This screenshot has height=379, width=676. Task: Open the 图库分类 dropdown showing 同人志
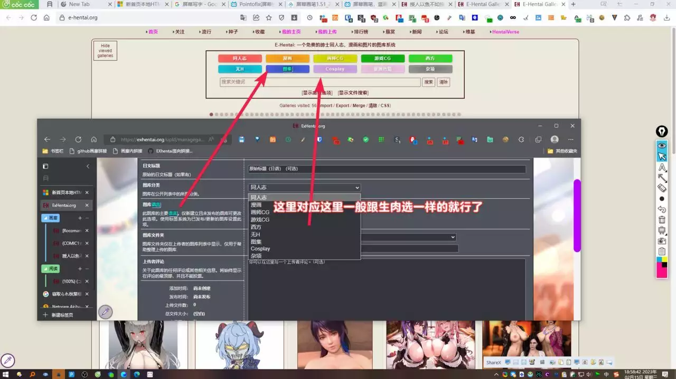(x=304, y=187)
